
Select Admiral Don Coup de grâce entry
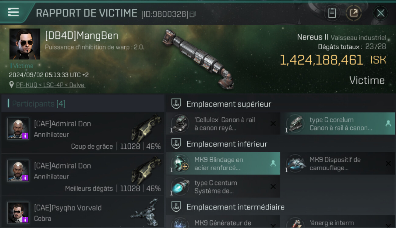83,133
